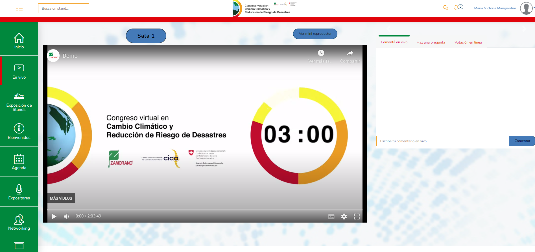
Task: Click the video progress bar
Action: point(205,210)
